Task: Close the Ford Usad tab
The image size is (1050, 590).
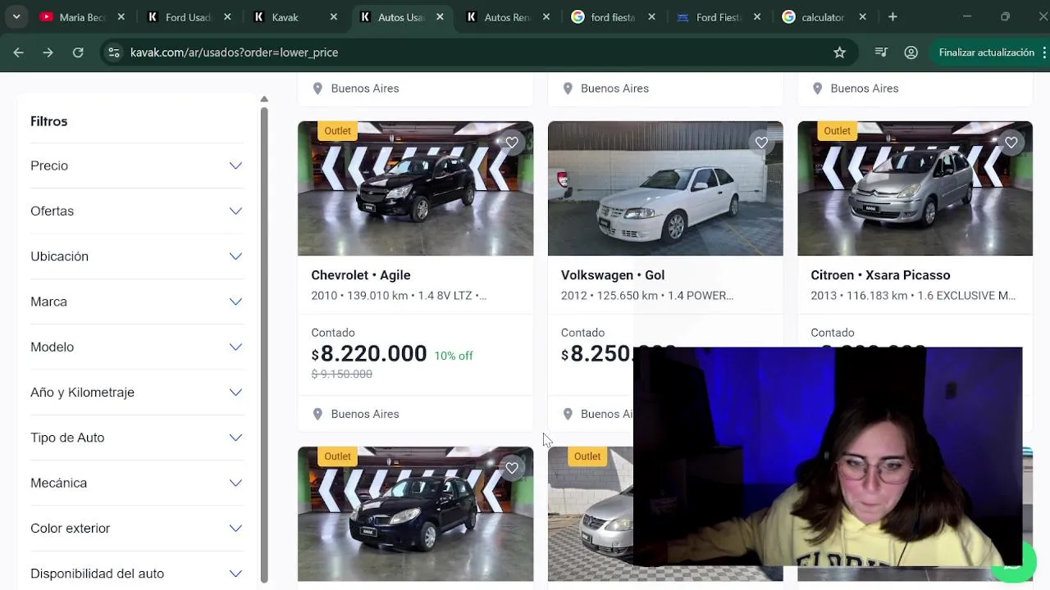Action: pyautogui.click(x=227, y=16)
